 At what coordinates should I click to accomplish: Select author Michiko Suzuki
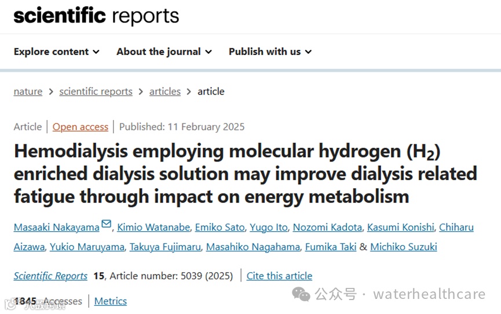click(404, 247)
